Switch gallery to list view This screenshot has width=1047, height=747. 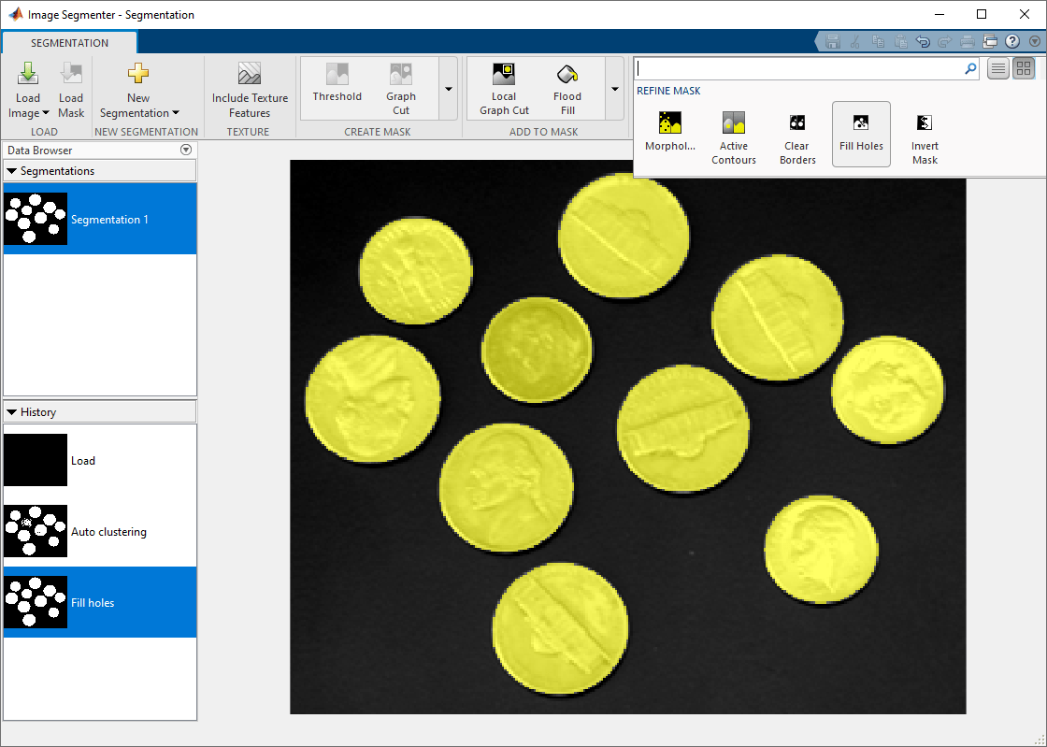997,68
